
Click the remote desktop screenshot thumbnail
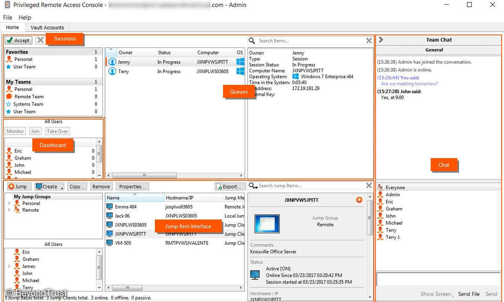click(267, 224)
